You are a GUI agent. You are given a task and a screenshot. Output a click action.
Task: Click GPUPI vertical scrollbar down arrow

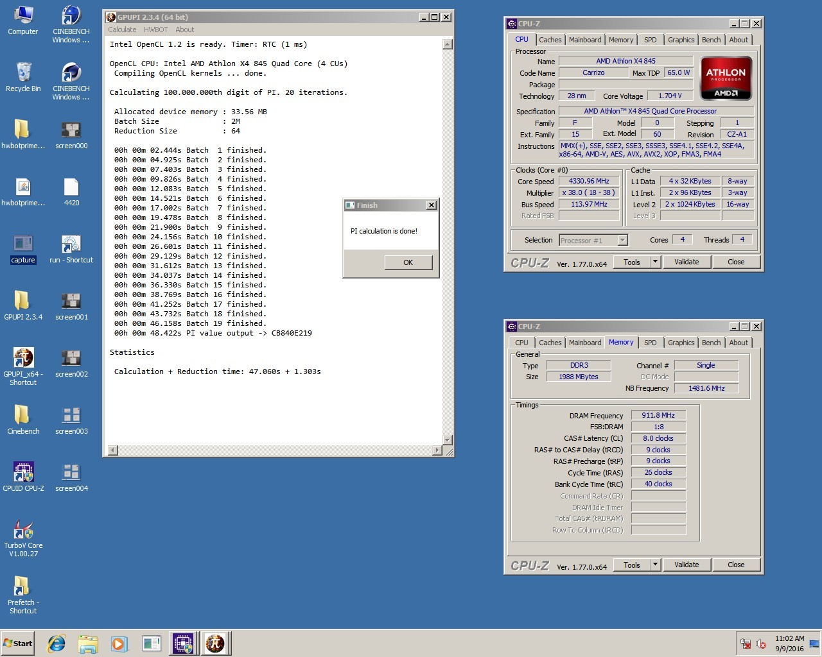448,440
